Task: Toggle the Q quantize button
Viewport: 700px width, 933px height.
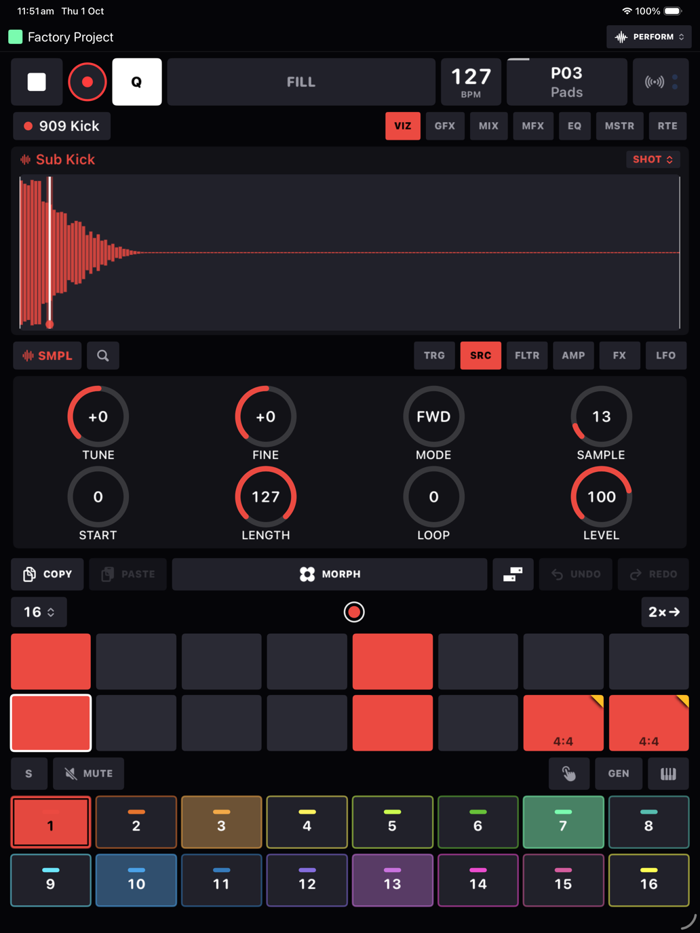Action: coord(137,82)
